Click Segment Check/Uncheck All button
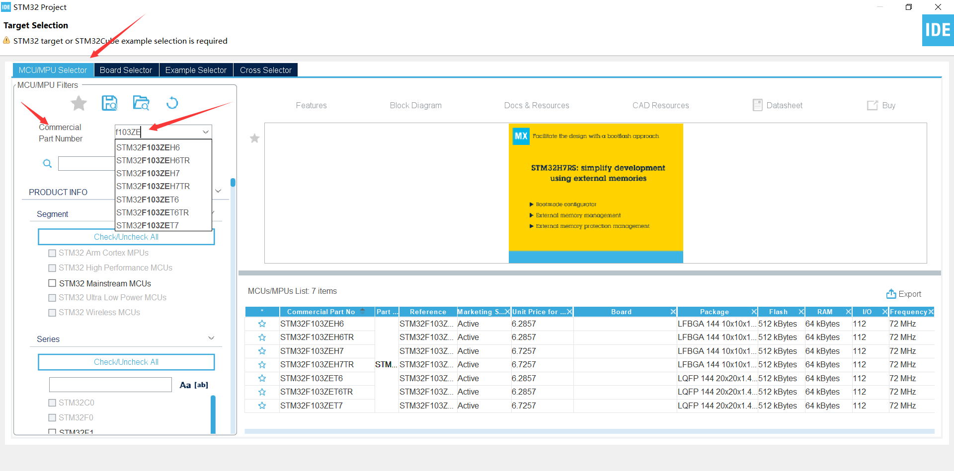The image size is (954, 471). (x=126, y=237)
